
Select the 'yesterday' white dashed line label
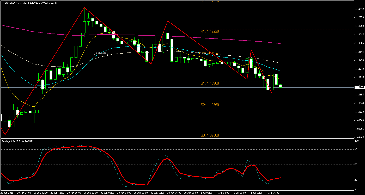point(101,53)
